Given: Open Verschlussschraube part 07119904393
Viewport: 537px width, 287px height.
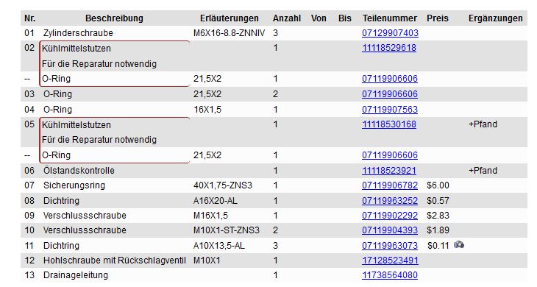Looking at the screenshot, I should click(x=390, y=230).
